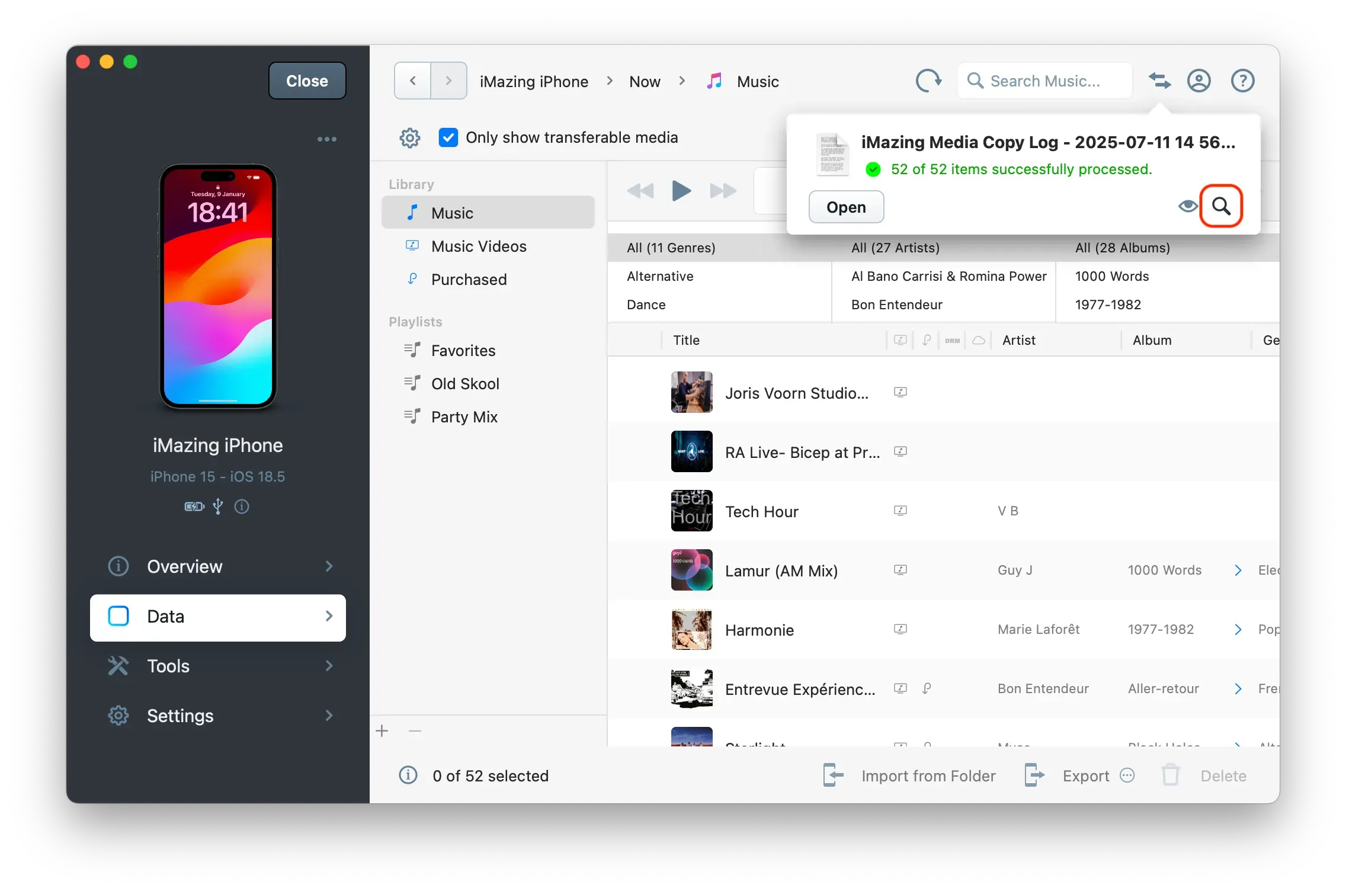Select the Party Mix playlist
Image resolution: width=1346 pixels, height=891 pixels.
464,416
